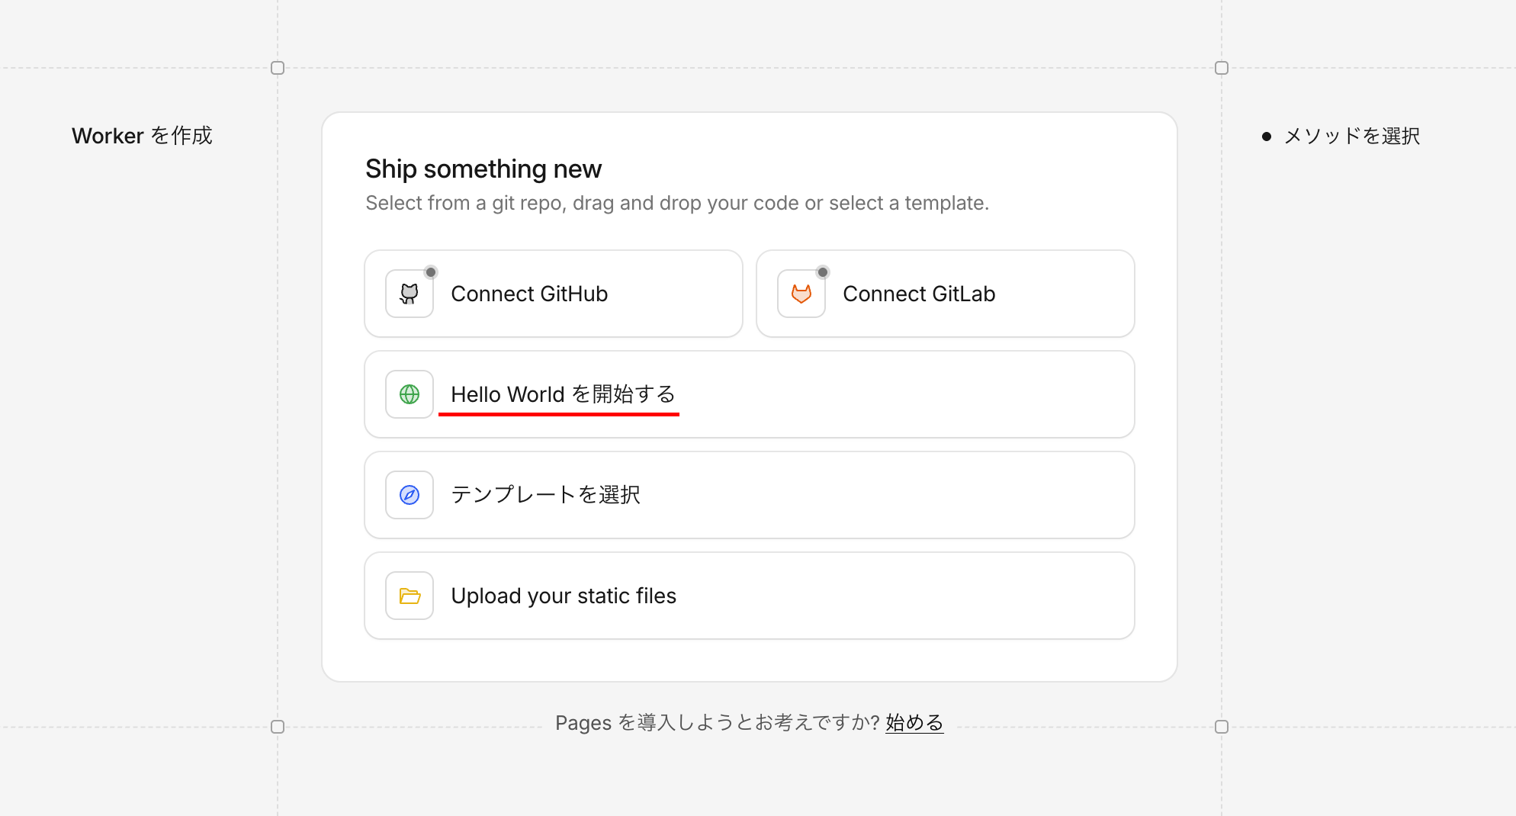Click the Worker を作成 page title
The width and height of the screenshot is (1516, 816).
[x=142, y=136]
